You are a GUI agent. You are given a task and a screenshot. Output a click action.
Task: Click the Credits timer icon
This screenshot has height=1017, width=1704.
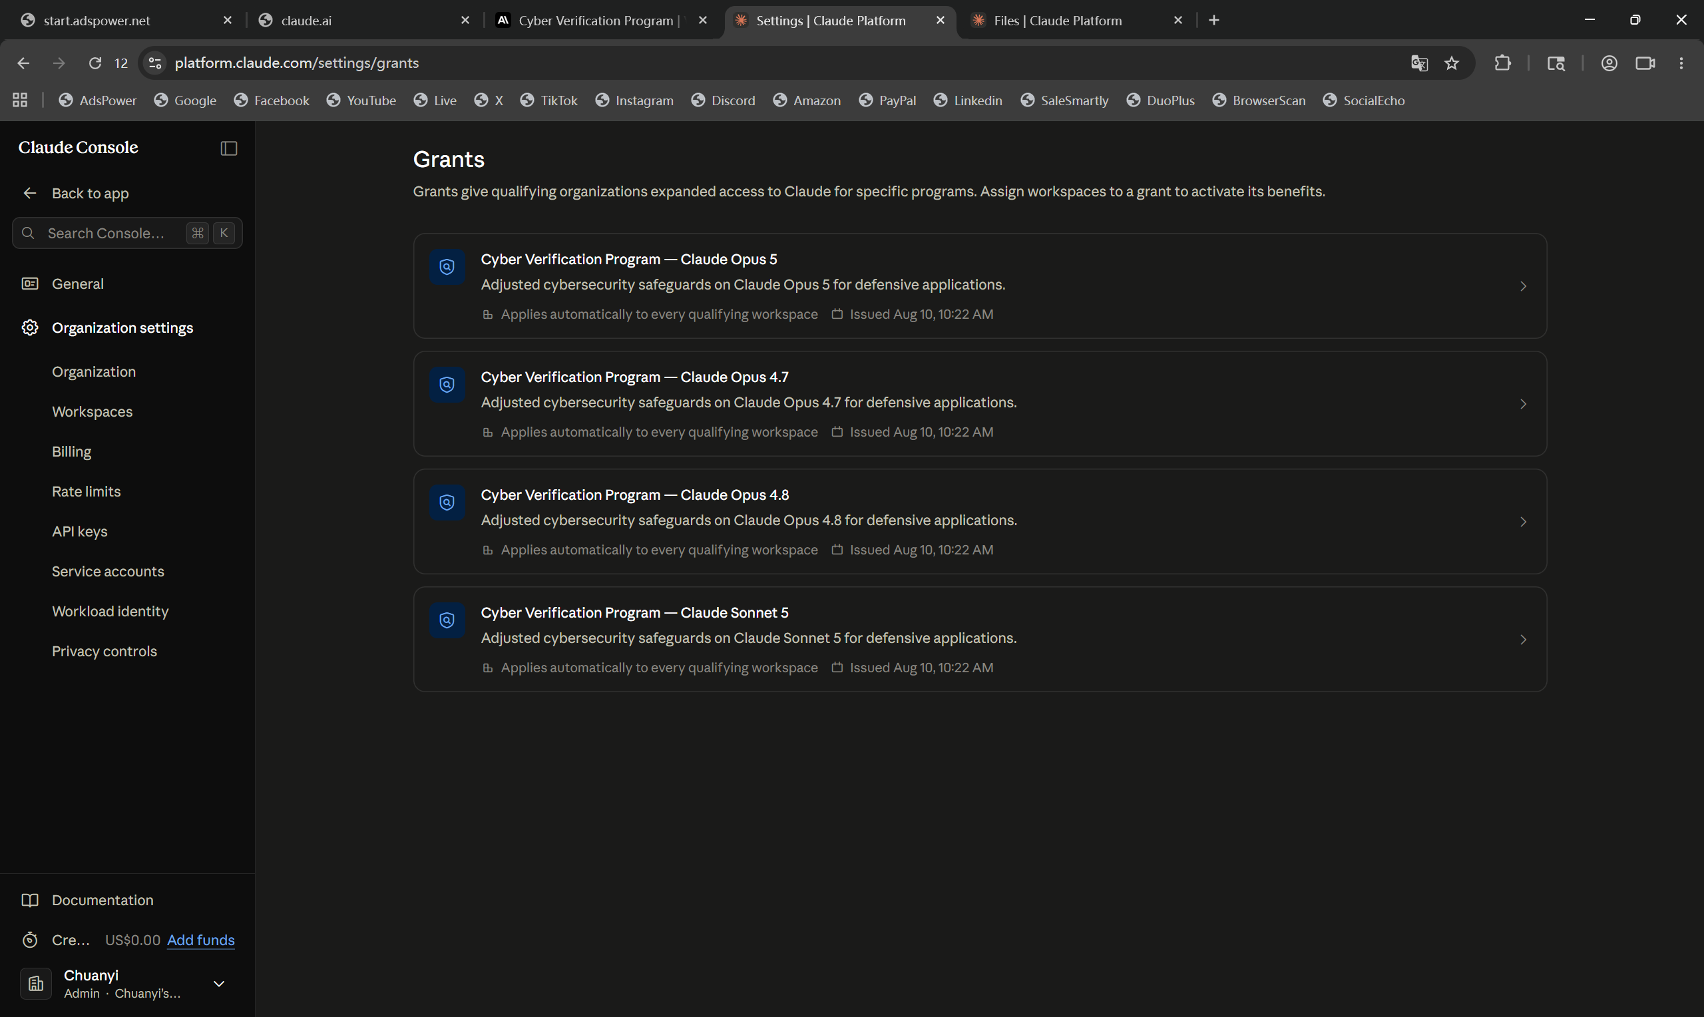point(29,940)
